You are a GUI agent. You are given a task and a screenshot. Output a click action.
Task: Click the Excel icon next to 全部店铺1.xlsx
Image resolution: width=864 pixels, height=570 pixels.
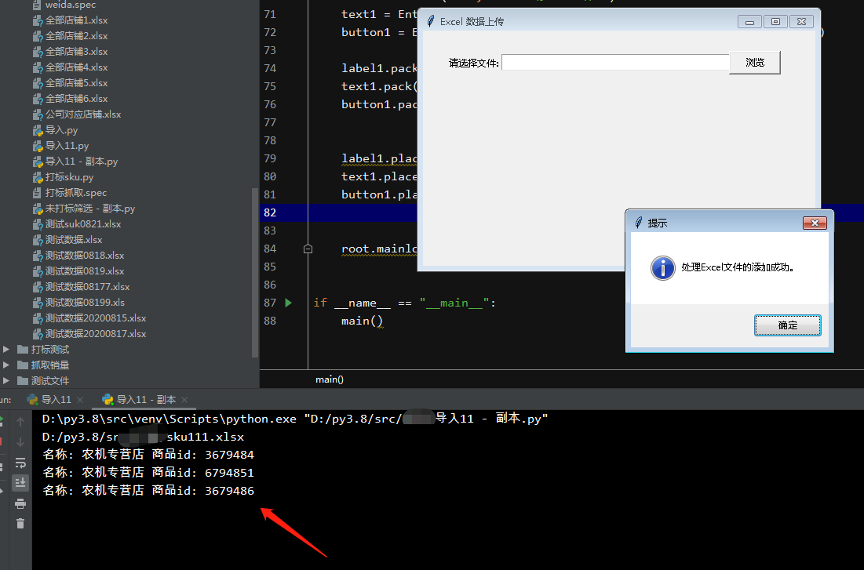click(x=37, y=20)
